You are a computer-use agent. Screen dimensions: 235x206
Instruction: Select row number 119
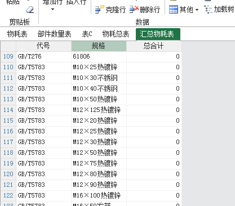[x=8, y=163]
